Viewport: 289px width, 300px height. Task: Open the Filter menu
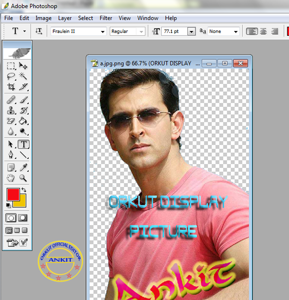106,18
